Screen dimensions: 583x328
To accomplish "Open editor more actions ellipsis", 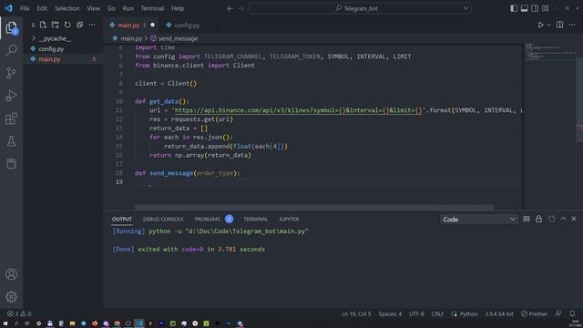I will click(572, 25).
